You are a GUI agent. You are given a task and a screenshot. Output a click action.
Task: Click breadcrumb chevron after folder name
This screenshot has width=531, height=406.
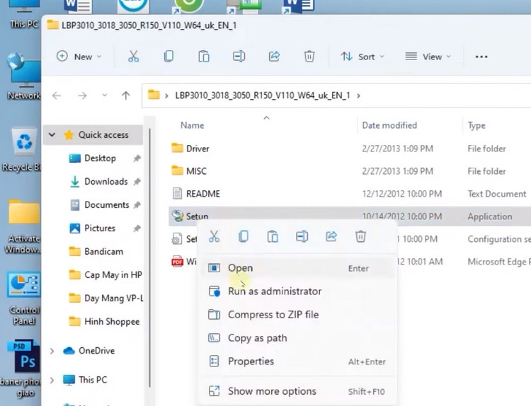tap(358, 95)
